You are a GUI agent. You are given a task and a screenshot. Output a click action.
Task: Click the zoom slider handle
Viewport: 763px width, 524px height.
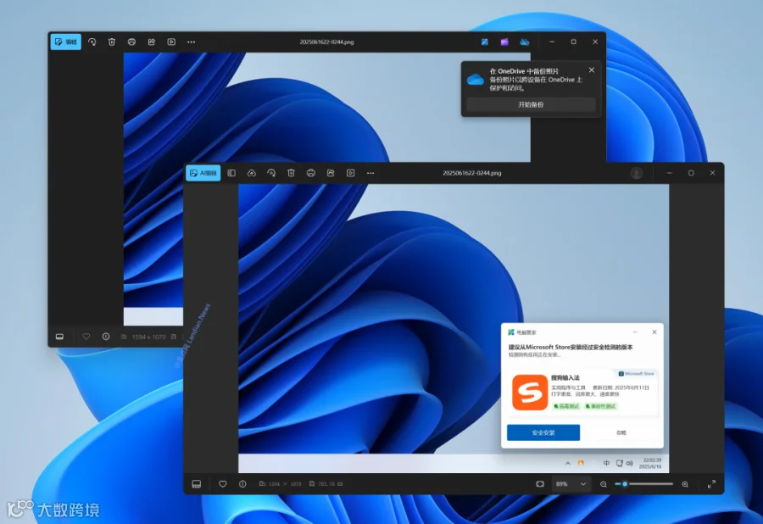coord(625,484)
